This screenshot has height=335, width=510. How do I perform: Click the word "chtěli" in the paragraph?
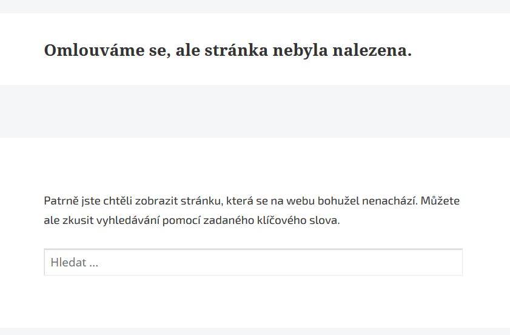coord(118,201)
